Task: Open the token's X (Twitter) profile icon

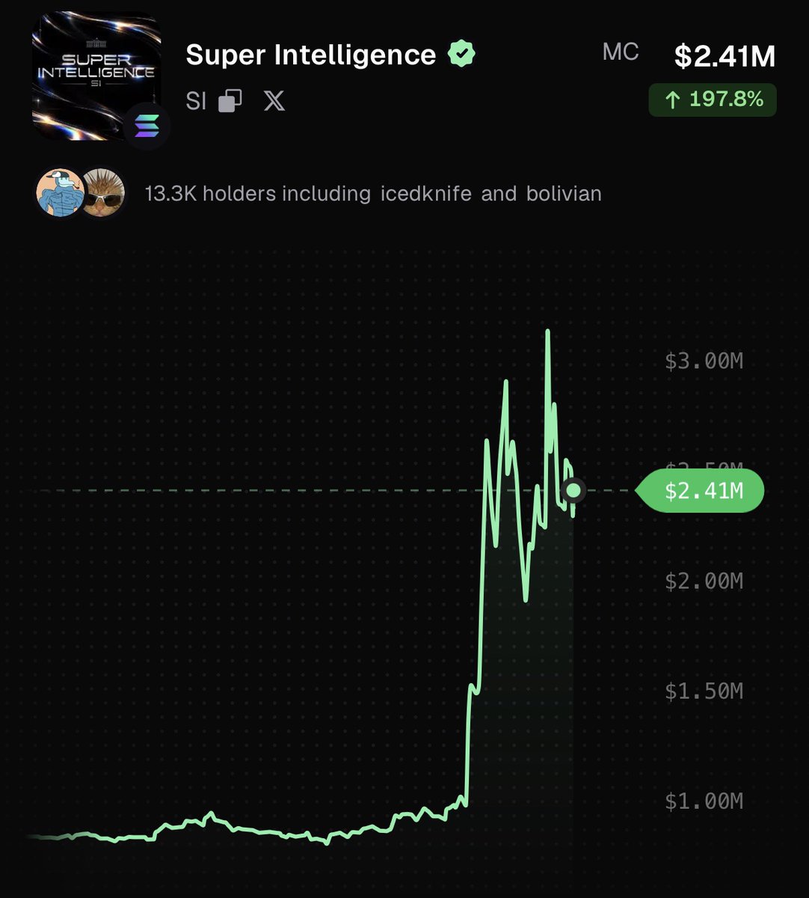Action: (274, 101)
